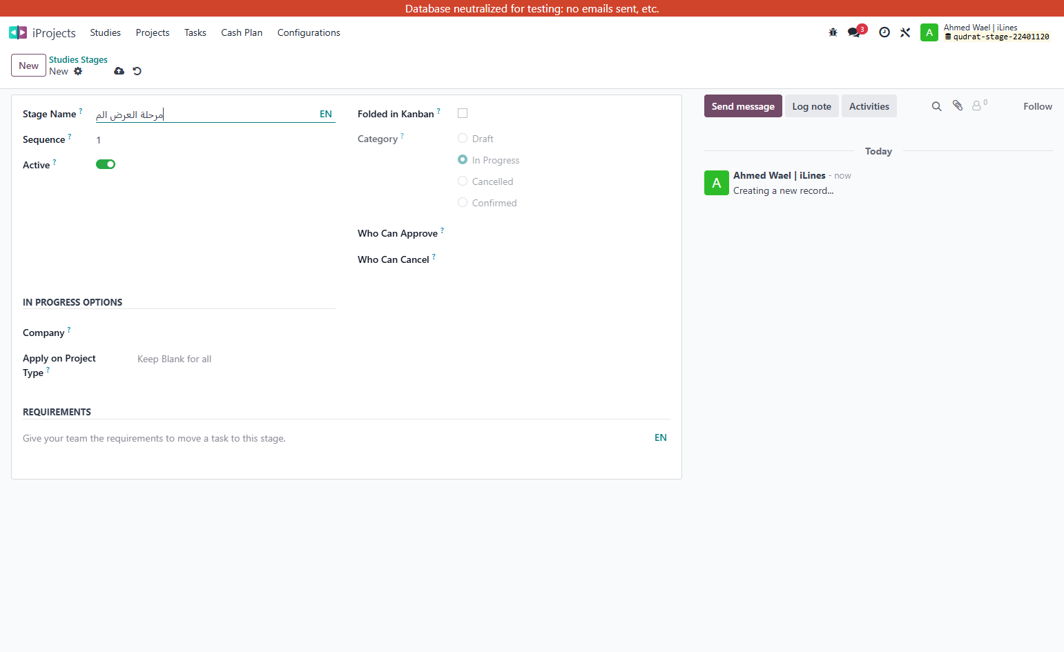This screenshot has width=1064, height=652.
Task: Open the gear actions menu beside New
Action: pos(78,71)
